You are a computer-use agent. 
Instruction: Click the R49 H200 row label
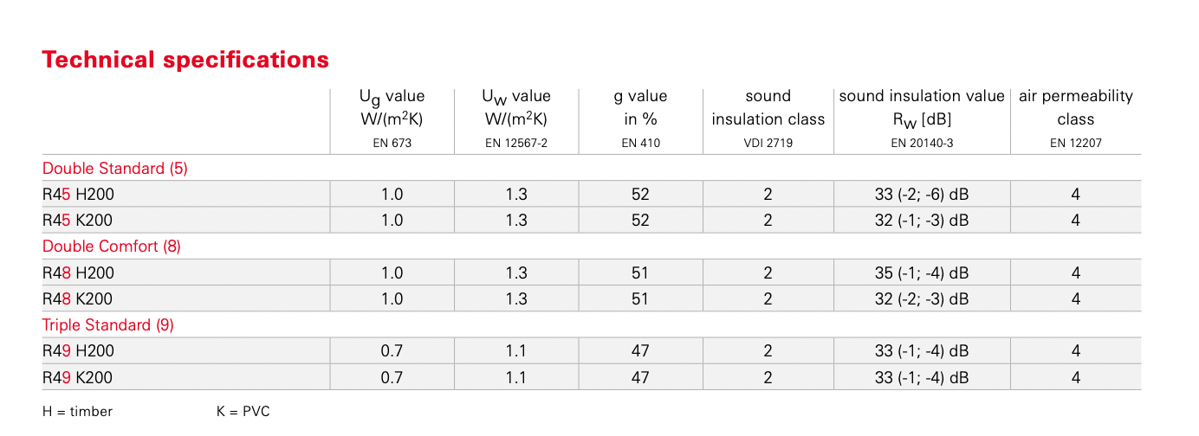78,351
